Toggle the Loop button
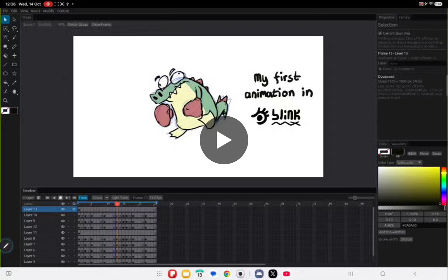Viewport: 448px width, 280px height. (x=83, y=197)
